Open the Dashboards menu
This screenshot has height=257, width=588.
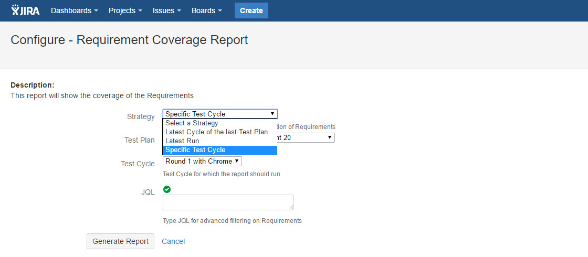(x=74, y=10)
